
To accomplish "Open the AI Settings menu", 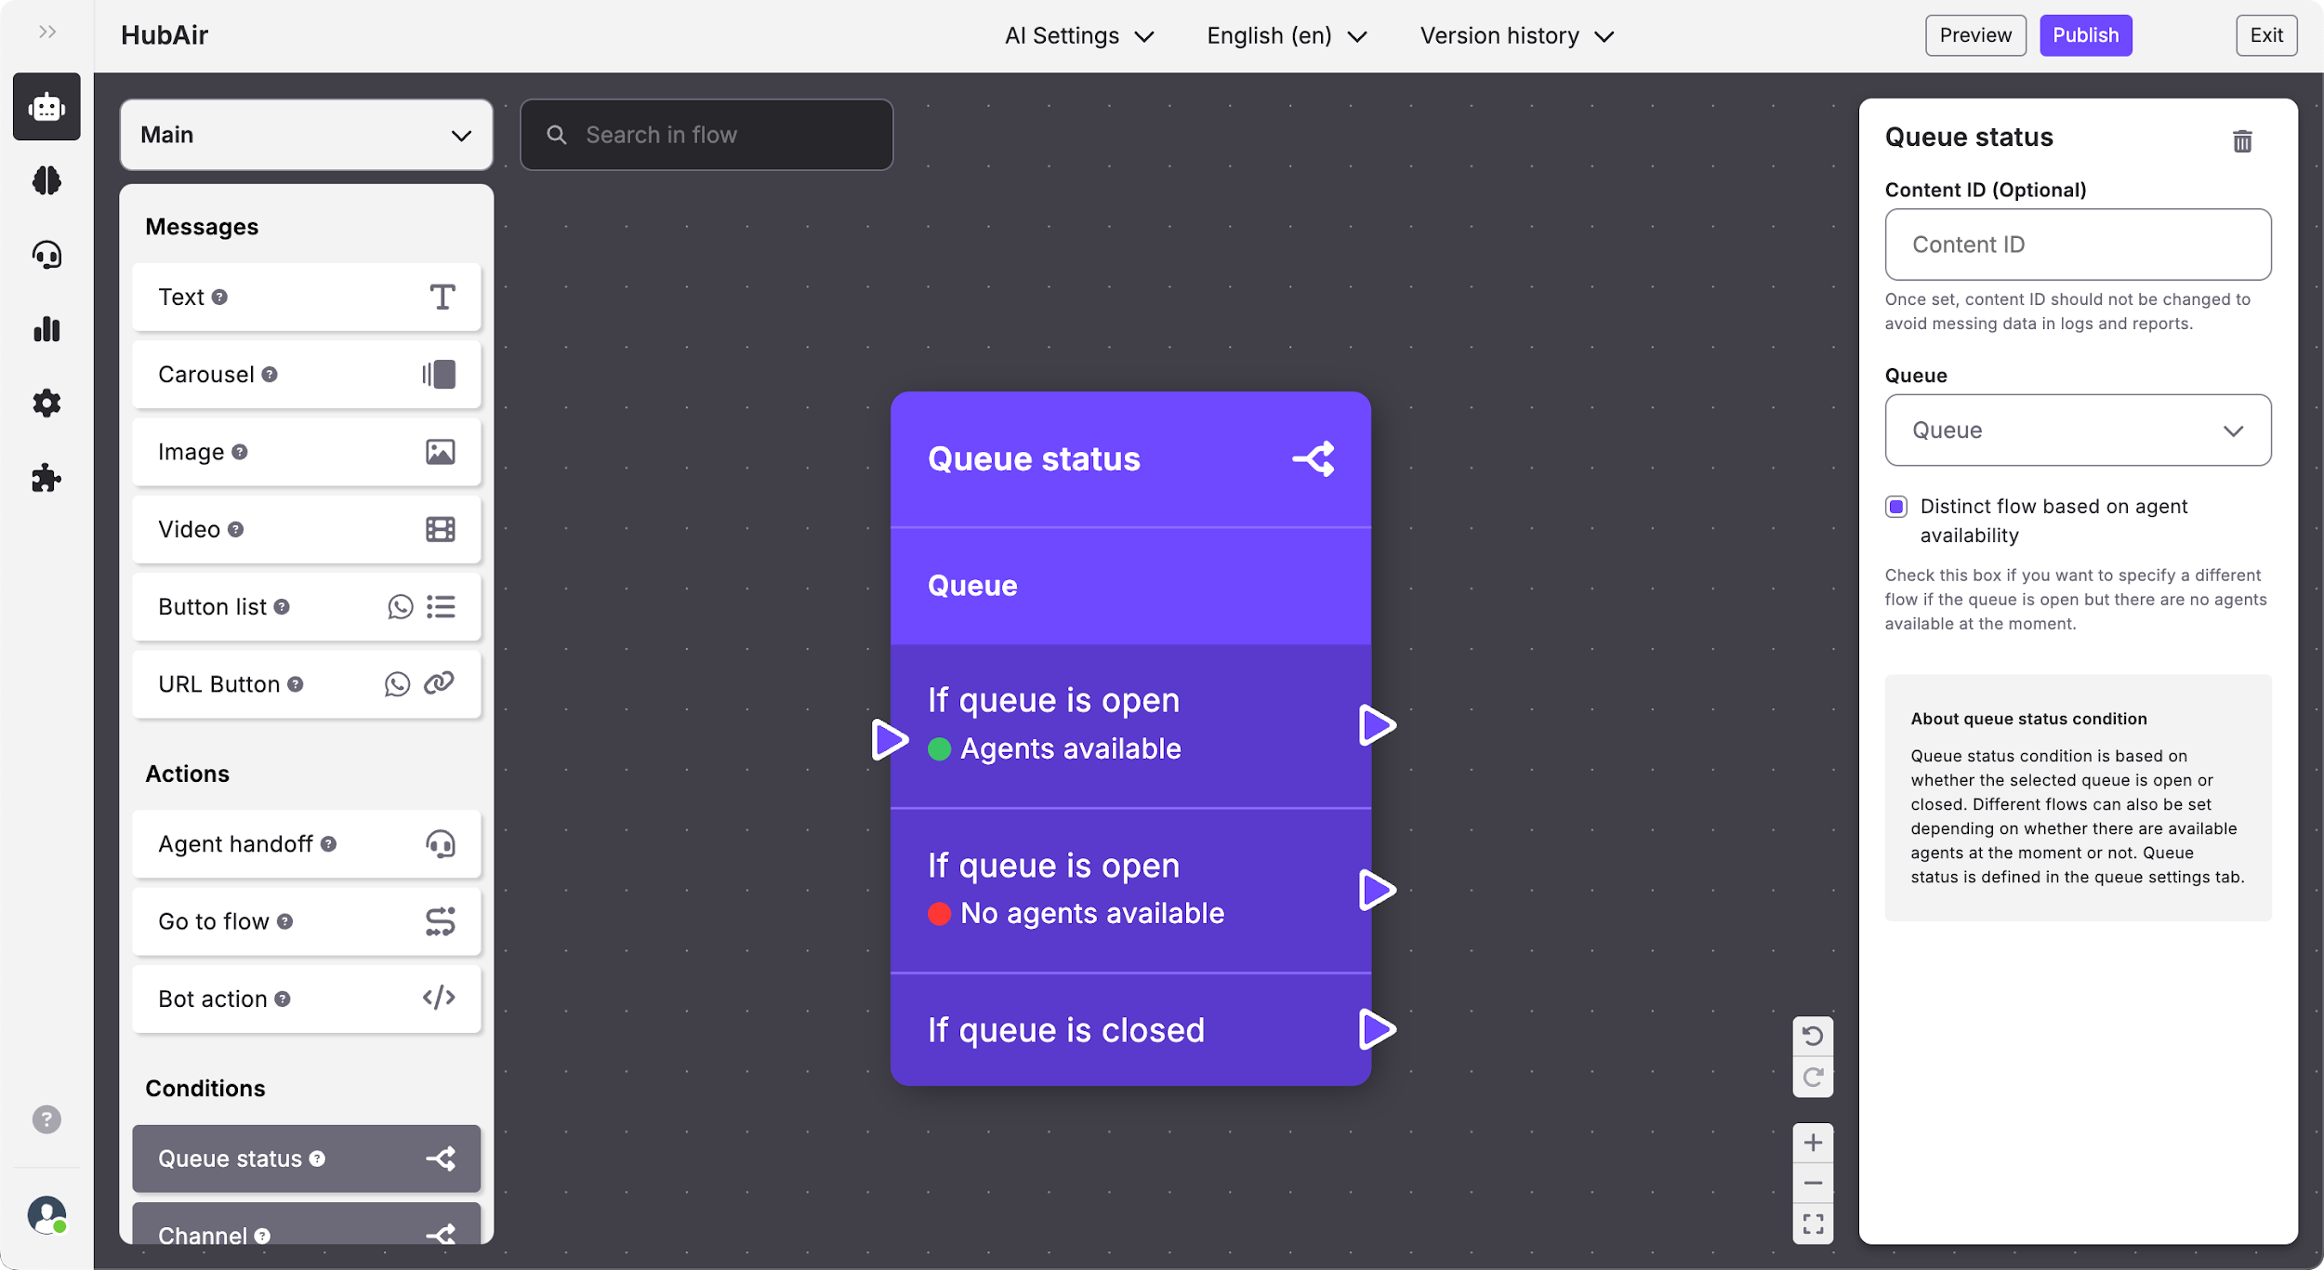I will point(1078,36).
